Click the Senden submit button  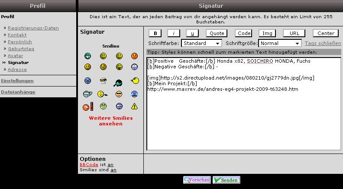[226, 180]
